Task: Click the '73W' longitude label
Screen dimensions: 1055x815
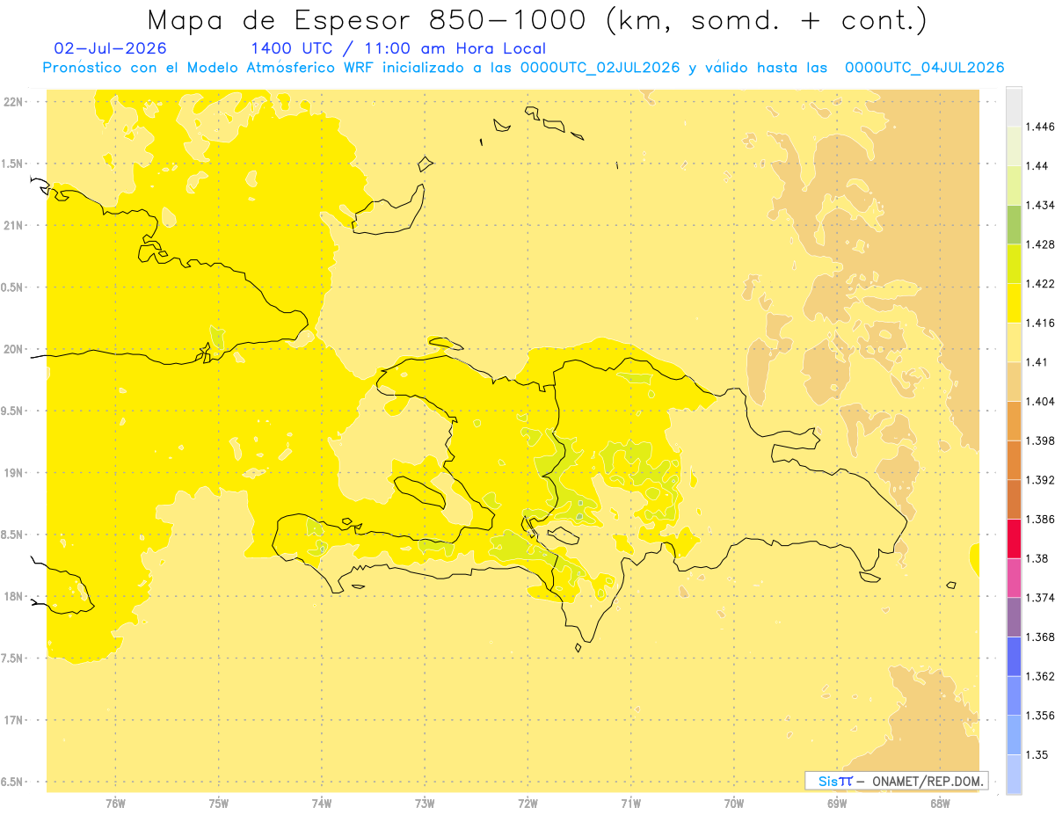Action: click(425, 804)
